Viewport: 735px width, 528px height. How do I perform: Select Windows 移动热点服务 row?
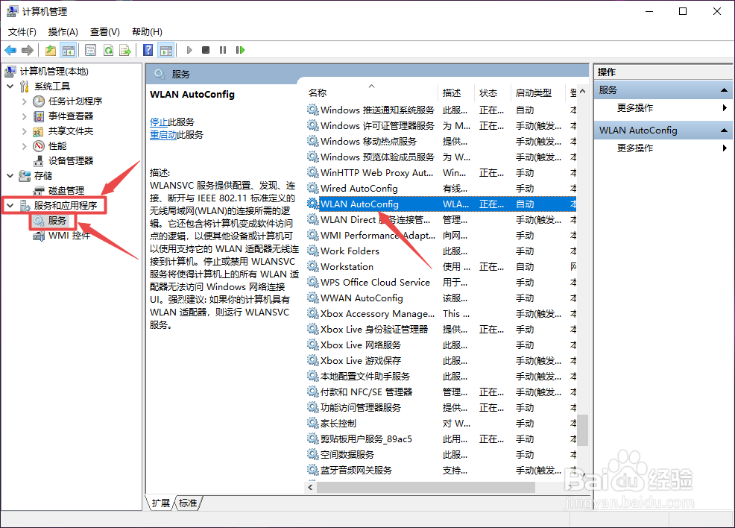click(x=441, y=142)
